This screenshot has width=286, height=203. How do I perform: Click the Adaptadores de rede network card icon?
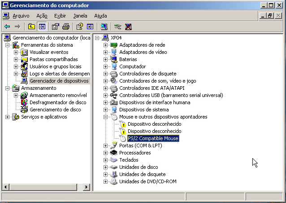click(x=114, y=45)
